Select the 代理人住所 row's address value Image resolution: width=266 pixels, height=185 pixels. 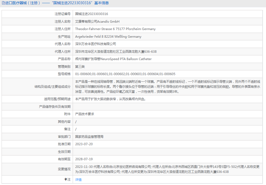[x=116, y=52]
